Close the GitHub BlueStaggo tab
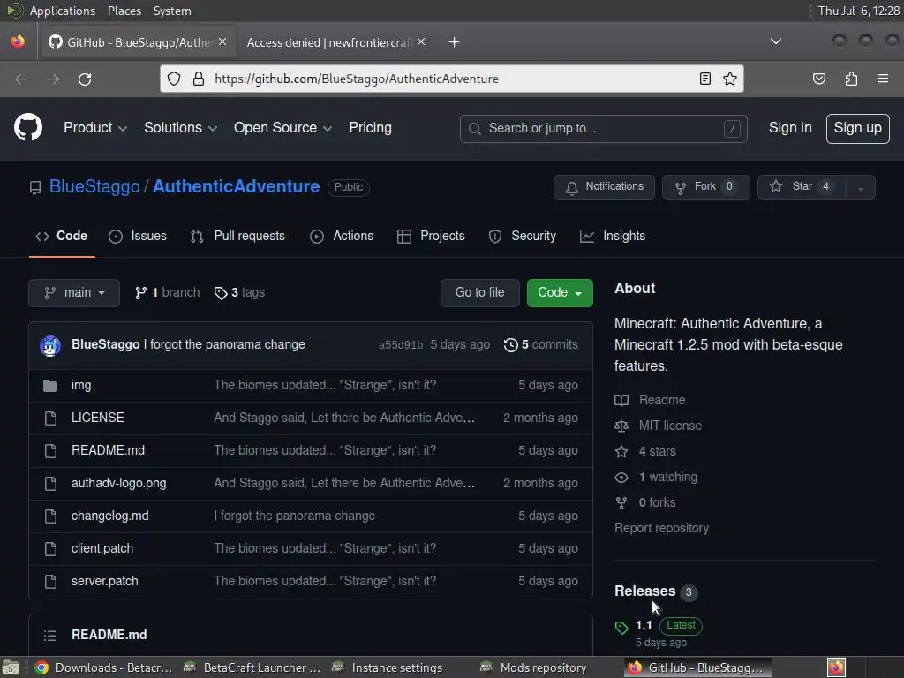Viewport: 904px width, 678px height. coord(222,41)
